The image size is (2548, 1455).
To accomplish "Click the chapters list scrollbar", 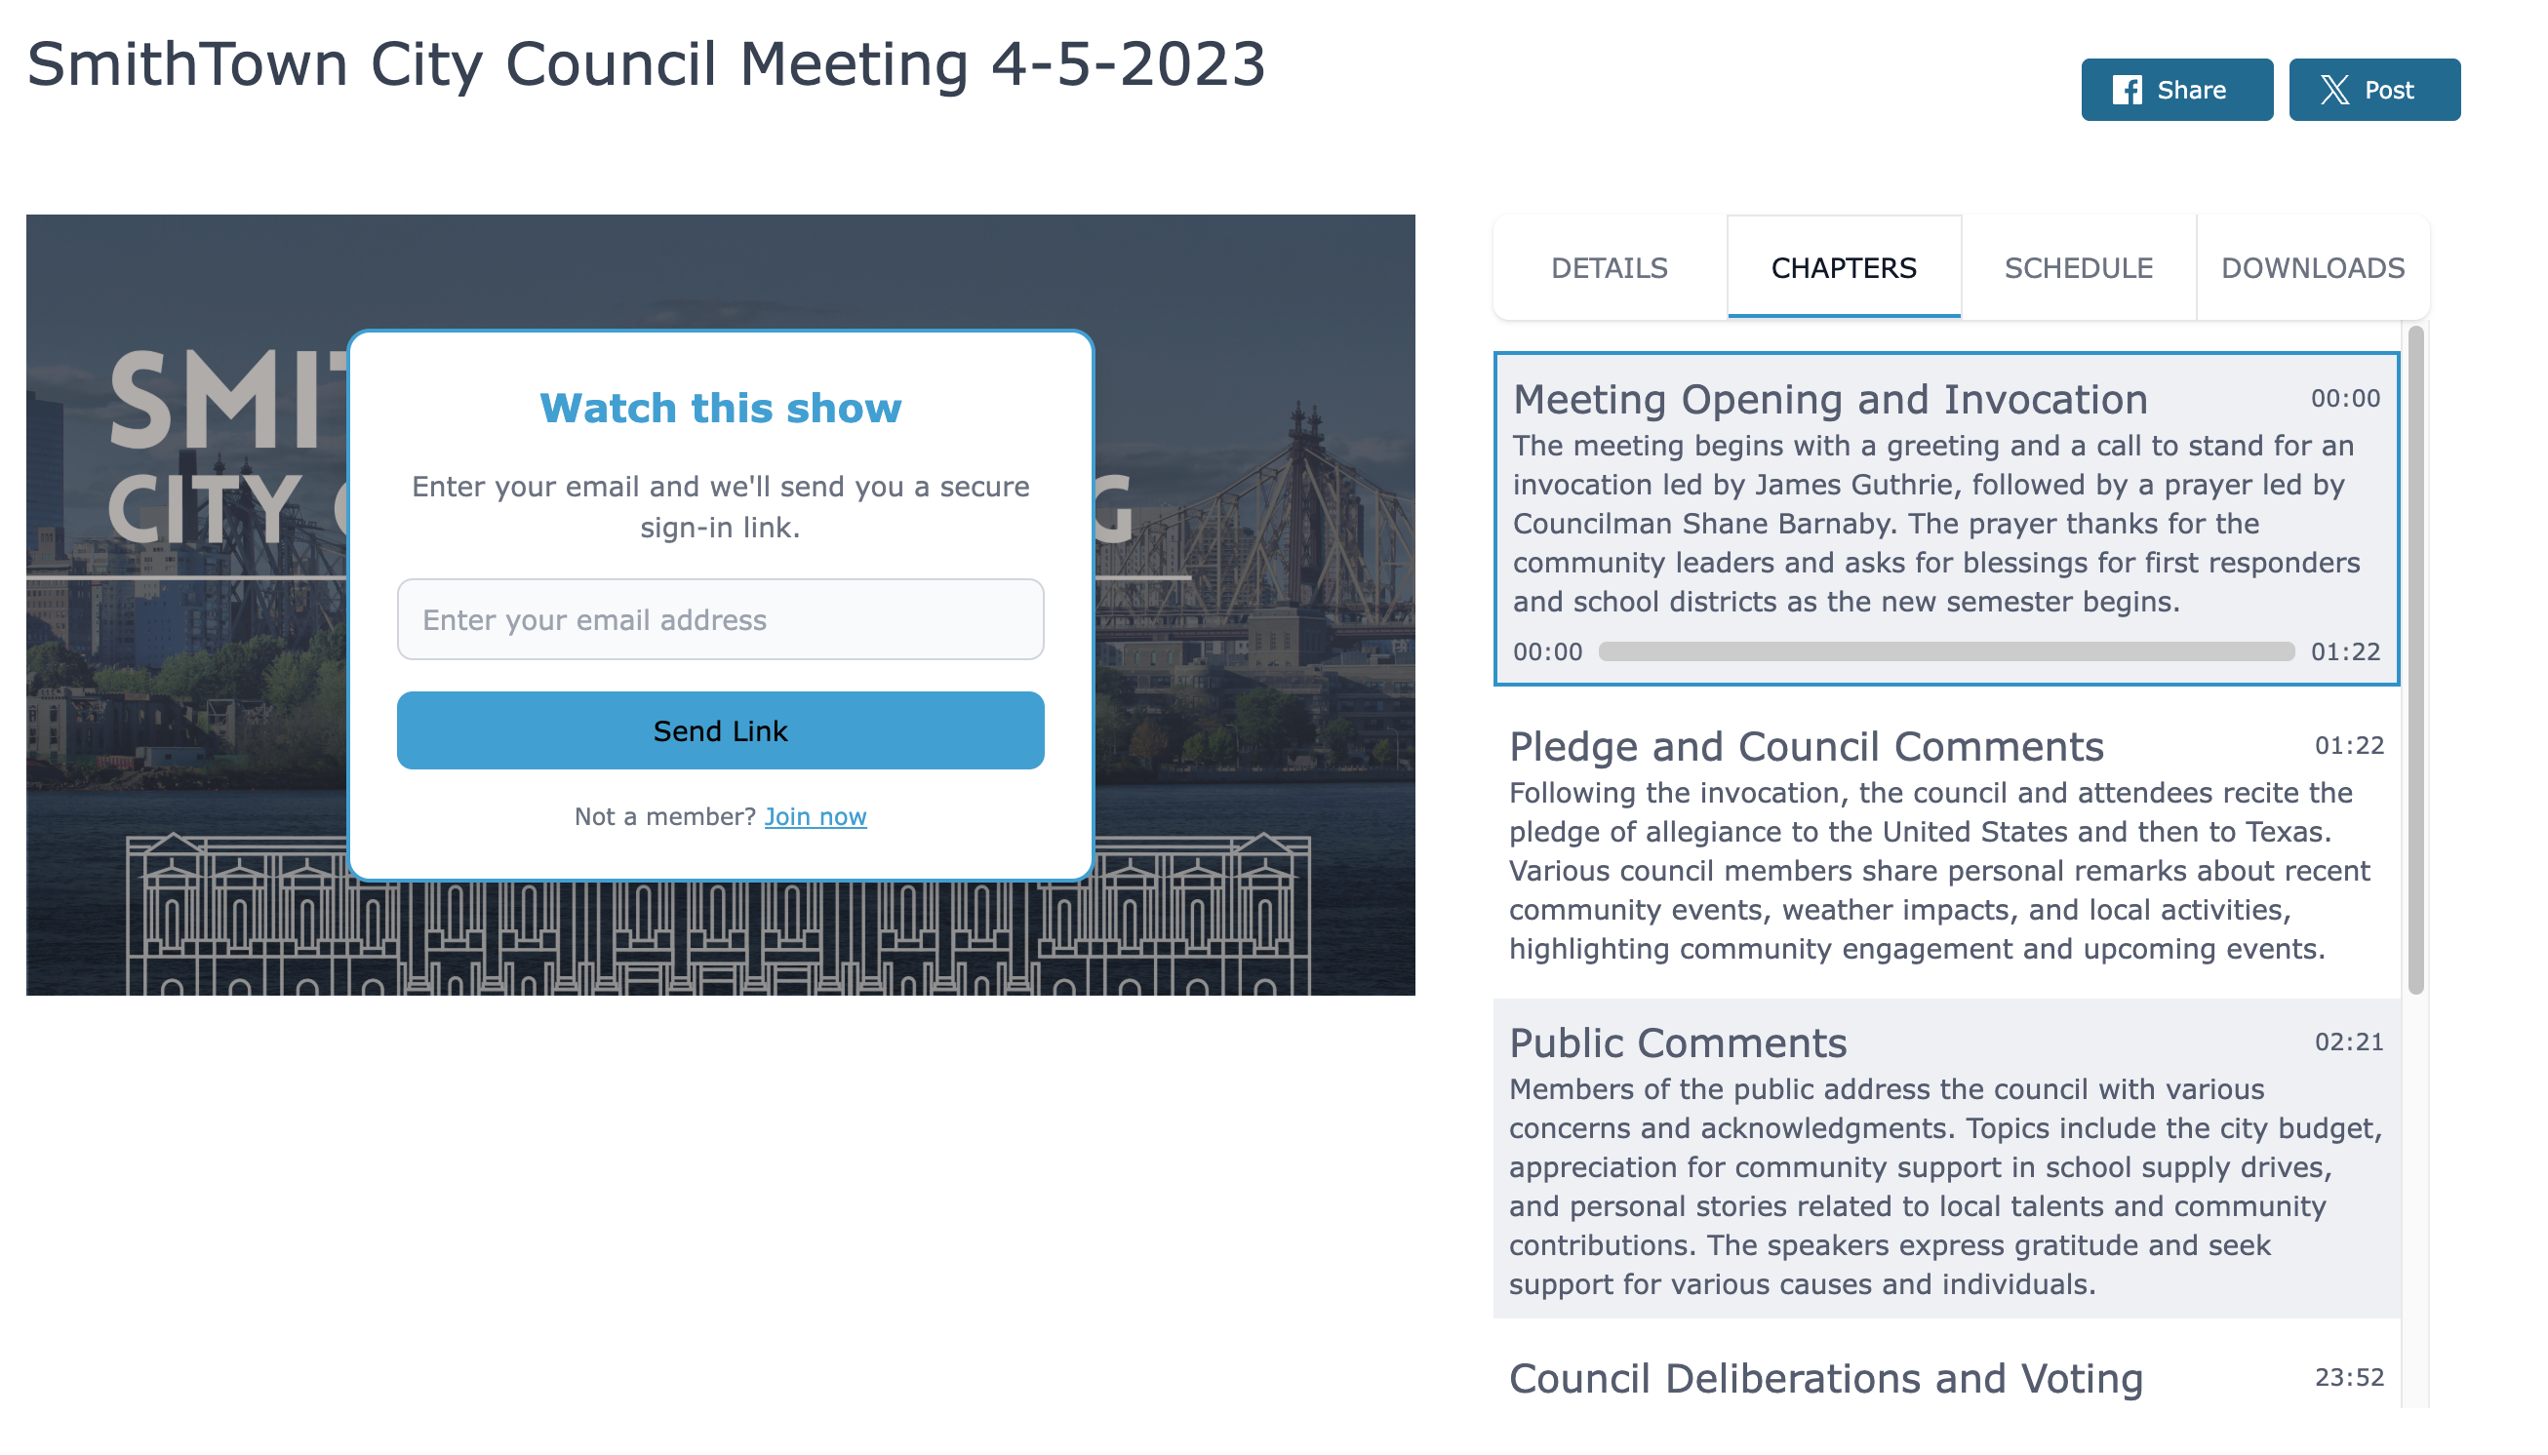I will pos(2415,659).
